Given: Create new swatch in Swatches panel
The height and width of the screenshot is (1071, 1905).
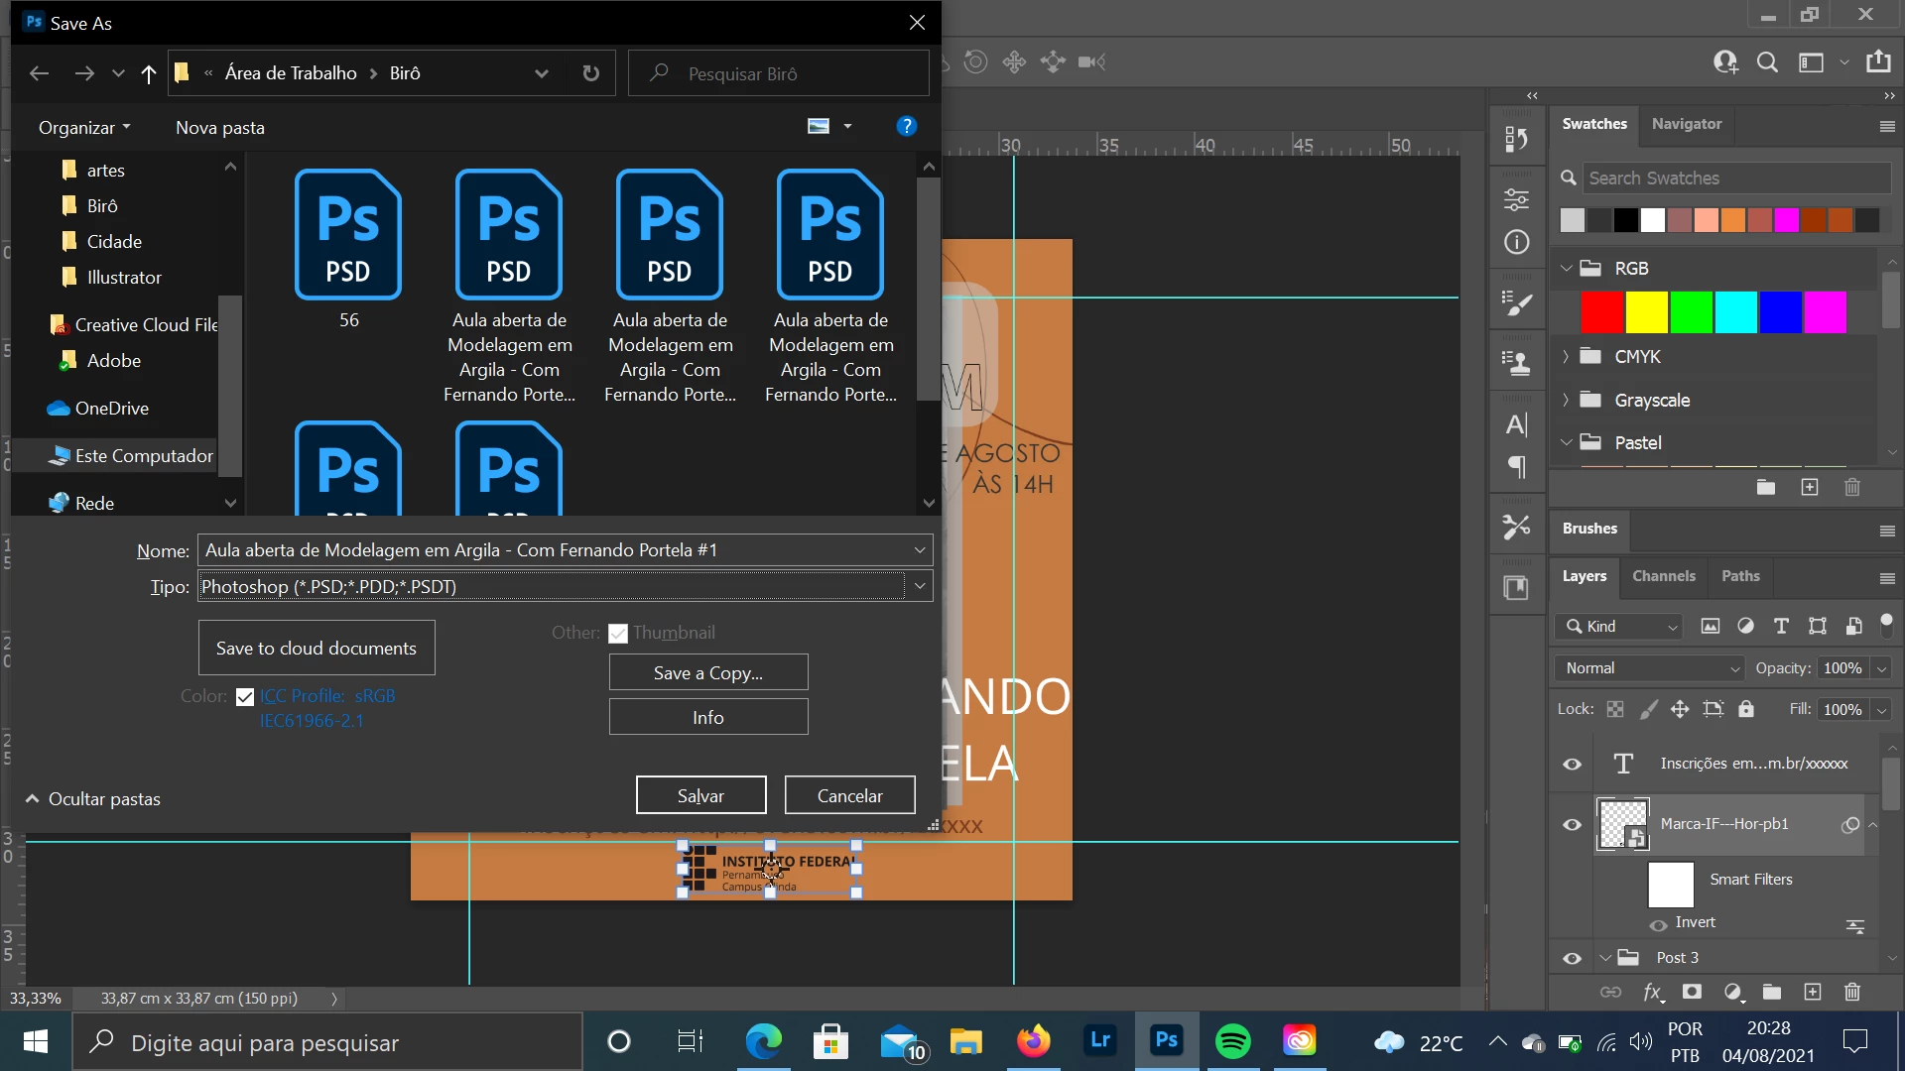Looking at the screenshot, I should (x=1810, y=487).
